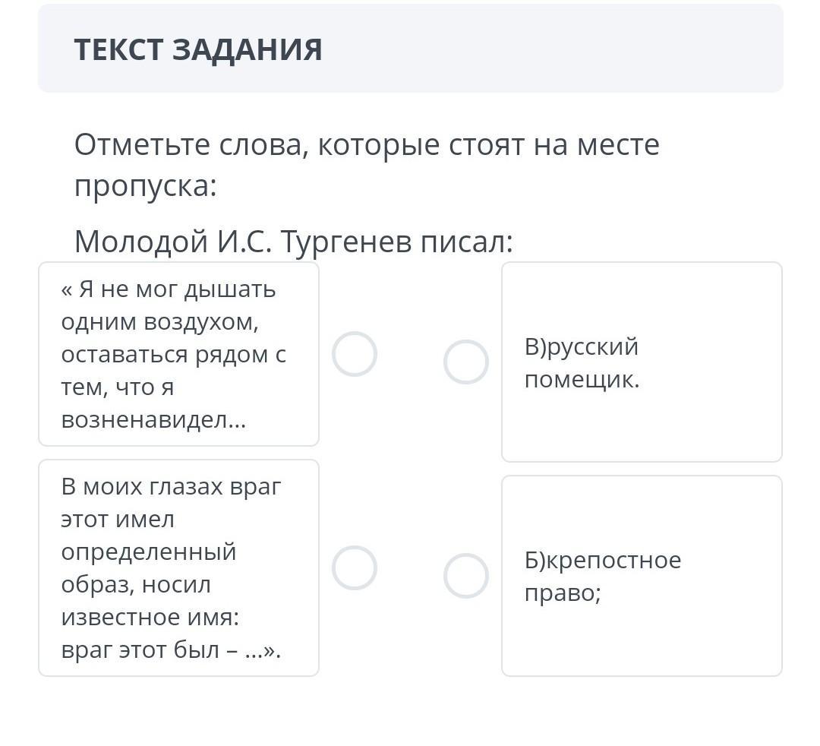The image size is (820, 746).
Task: Click the word "возненавидел…" in the first quote
Action: click(x=153, y=420)
